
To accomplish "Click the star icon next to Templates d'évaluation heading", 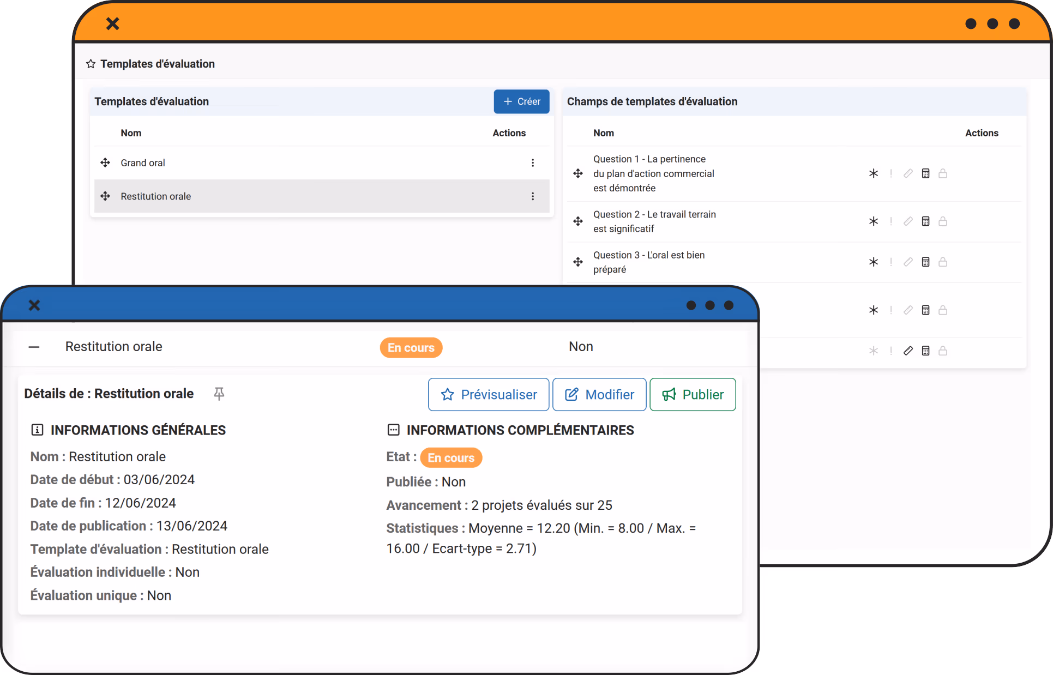I will coord(91,64).
